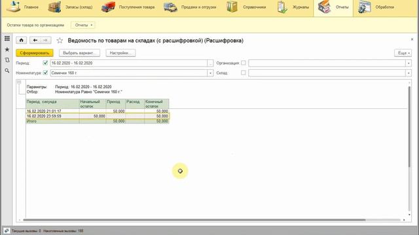Viewport: 419px width, 235px height.
Task: Click the Отбор parameters text line
Action: [x=74, y=92]
